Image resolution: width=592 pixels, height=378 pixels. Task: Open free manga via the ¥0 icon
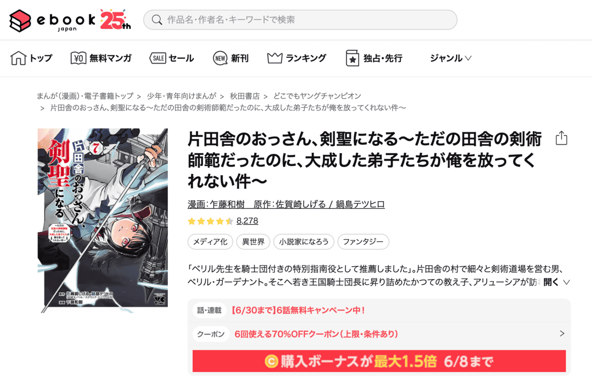[78, 58]
